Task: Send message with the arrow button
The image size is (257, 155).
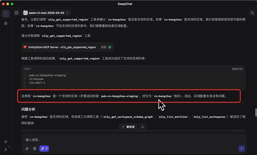Action: [x=241, y=149]
